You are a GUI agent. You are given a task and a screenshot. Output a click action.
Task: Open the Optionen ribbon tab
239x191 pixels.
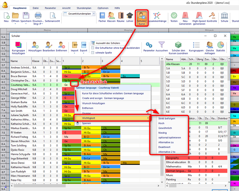(x=103, y=8)
